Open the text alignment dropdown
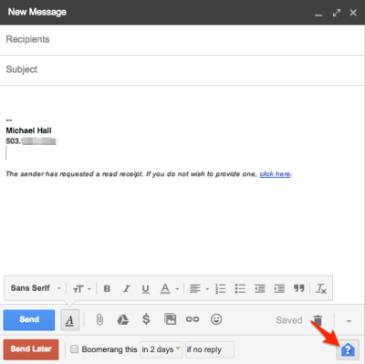Viewport: 365px width, 364px height. click(199, 288)
